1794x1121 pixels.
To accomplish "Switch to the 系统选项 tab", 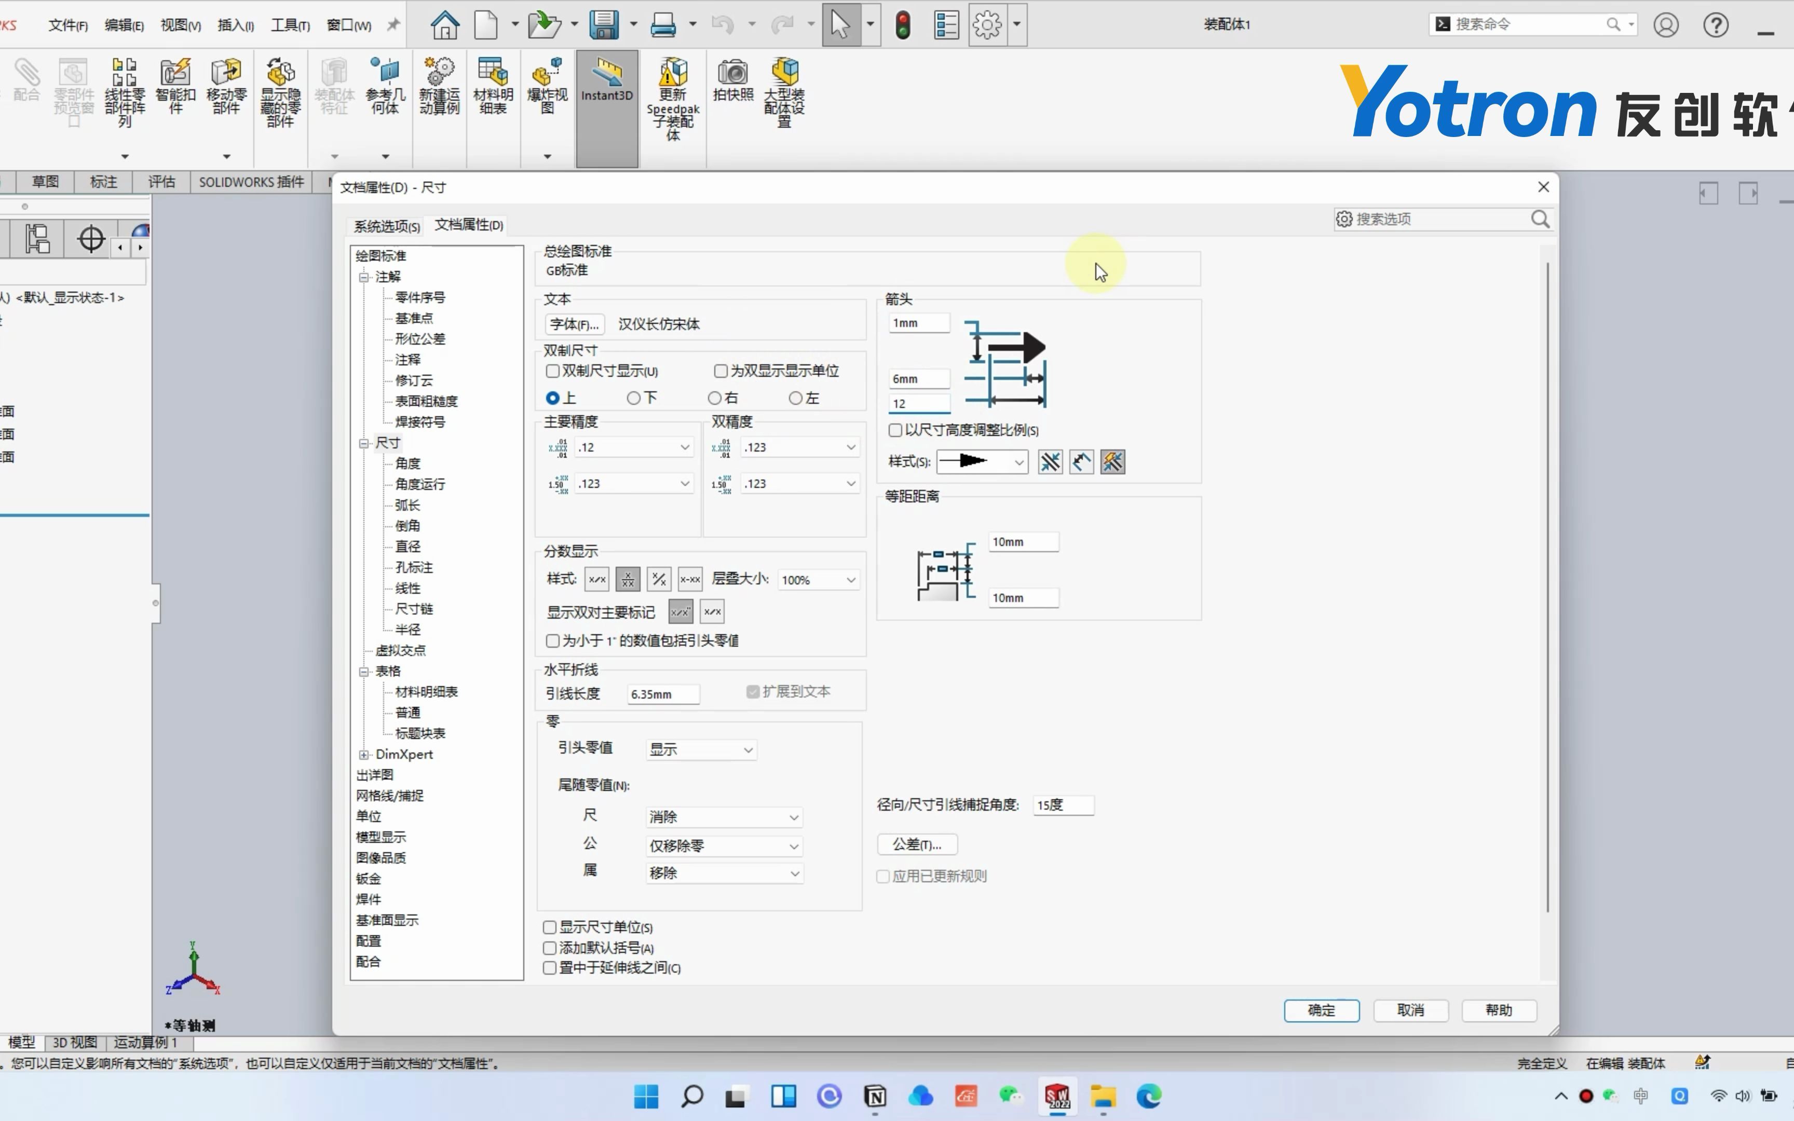I will pyautogui.click(x=386, y=225).
